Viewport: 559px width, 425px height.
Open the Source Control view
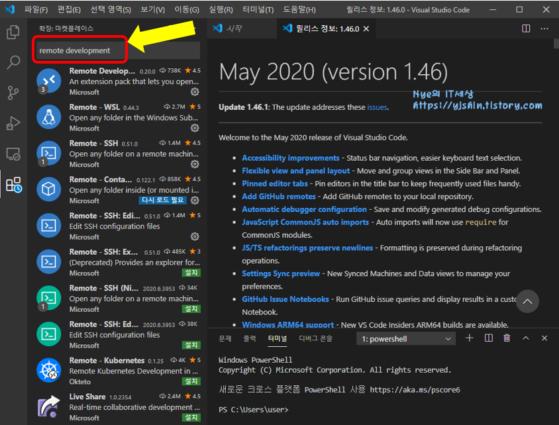[x=13, y=93]
